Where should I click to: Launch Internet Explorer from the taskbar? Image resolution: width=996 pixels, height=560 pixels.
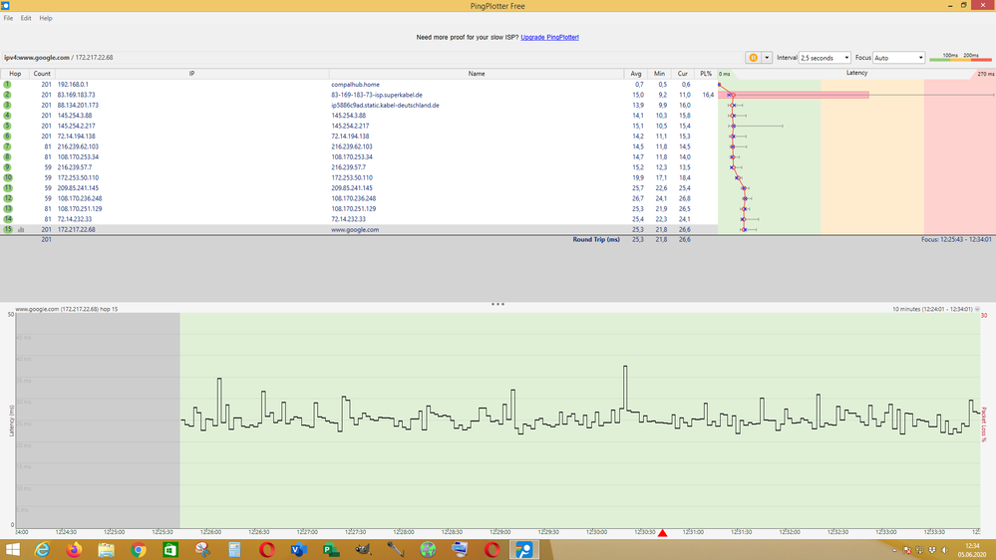43,549
